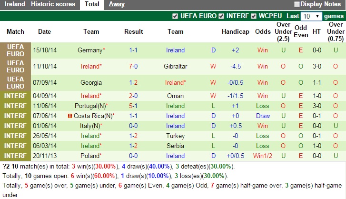Open the Serbia team link
The width and height of the screenshot is (346, 199).
[175, 146]
